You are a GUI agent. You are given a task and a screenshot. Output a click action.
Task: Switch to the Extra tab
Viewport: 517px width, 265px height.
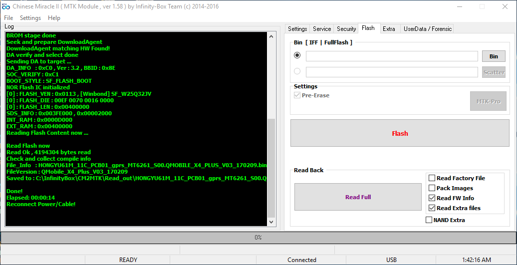(389, 29)
